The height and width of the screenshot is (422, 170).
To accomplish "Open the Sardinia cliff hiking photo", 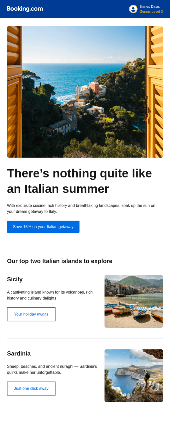I will click(133, 376).
